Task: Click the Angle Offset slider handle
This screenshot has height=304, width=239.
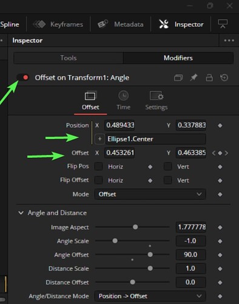Action: 150,255
